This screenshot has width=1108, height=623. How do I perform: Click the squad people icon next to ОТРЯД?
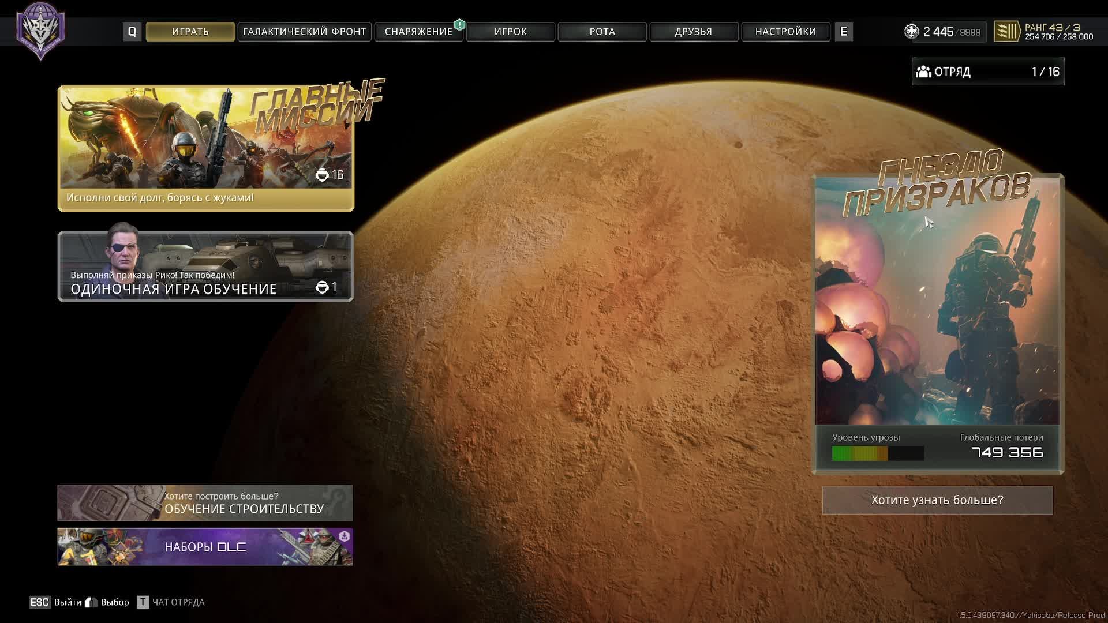pyautogui.click(x=923, y=72)
